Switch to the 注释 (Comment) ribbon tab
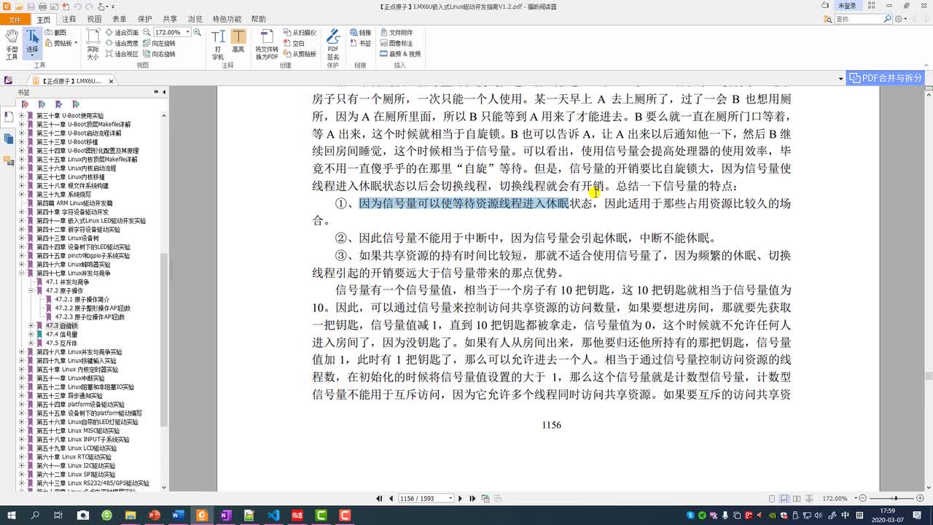933x525 pixels. point(69,20)
